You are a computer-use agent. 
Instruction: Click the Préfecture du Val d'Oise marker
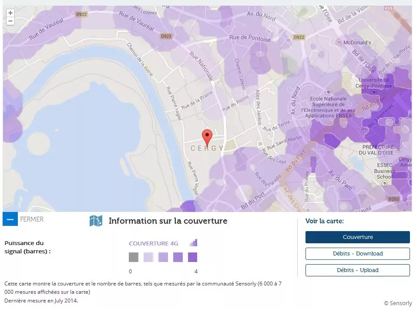(x=398, y=150)
